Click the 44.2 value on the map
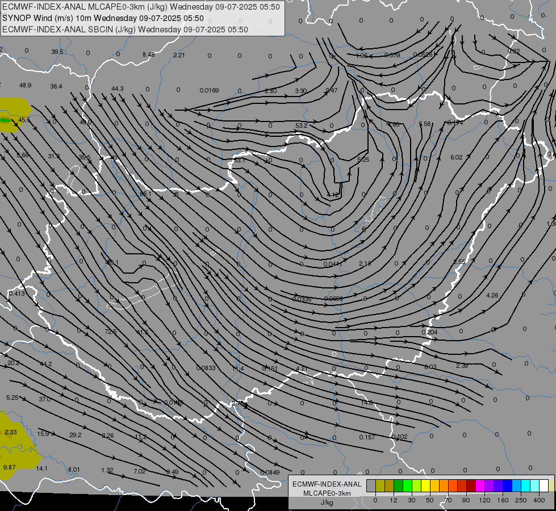556x511 pixels. coord(46,364)
